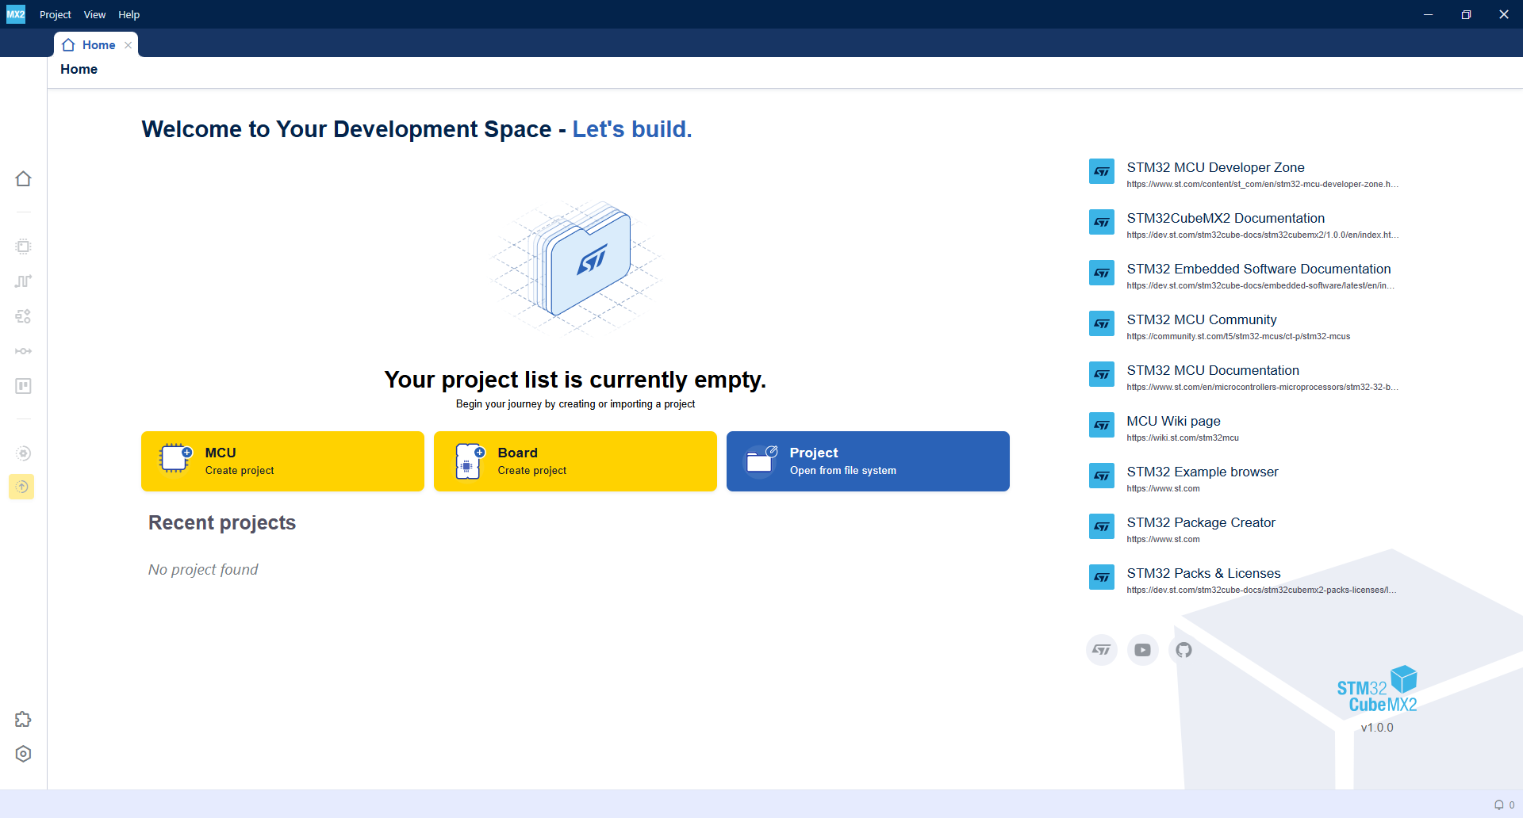This screenshot has height=818, width=1523.
Task: Click the v1.0.0 version label
Action: pos(1377,728)
